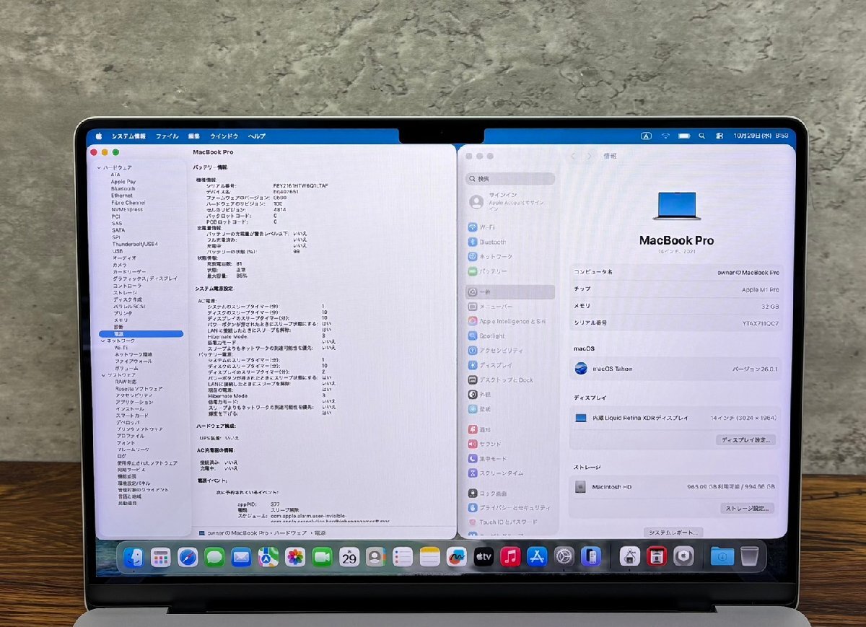Image resolution: width=866 pixels, height=627 pixels.
Task: Open ファイル menu
Action: coord(167,136)
